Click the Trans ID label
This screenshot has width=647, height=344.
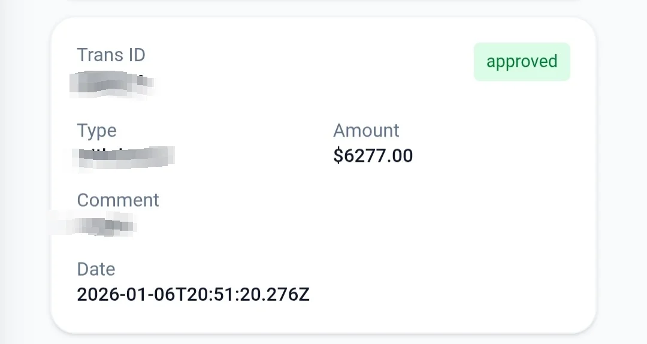[x=111, y=55]
